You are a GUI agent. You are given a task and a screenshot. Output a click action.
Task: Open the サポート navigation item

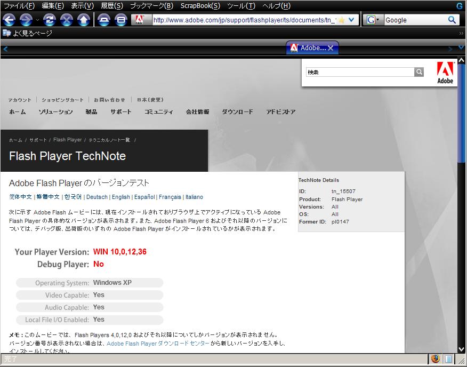121,112
